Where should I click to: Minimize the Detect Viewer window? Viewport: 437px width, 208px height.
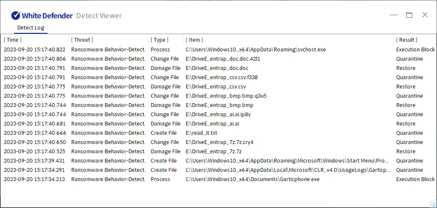click(x=394, y=15)
